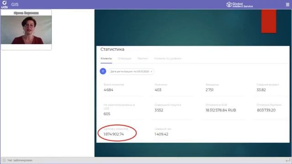This screenshot has height=164, width=292.
Task: Click the Статистика heading
Action: [112, 49]
